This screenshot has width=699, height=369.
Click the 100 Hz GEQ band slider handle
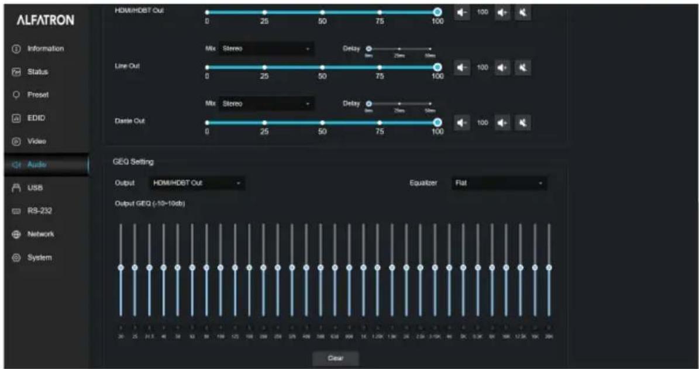[220, 267]
